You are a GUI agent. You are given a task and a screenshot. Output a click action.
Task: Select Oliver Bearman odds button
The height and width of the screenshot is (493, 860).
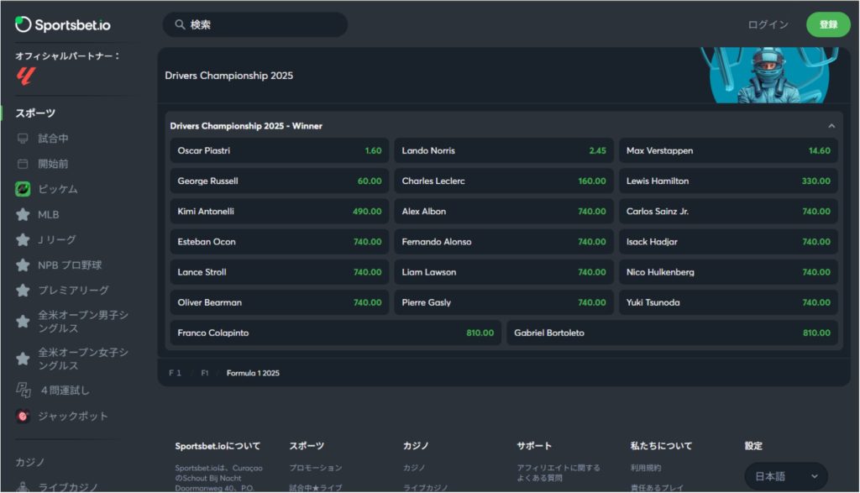point(279,302)
